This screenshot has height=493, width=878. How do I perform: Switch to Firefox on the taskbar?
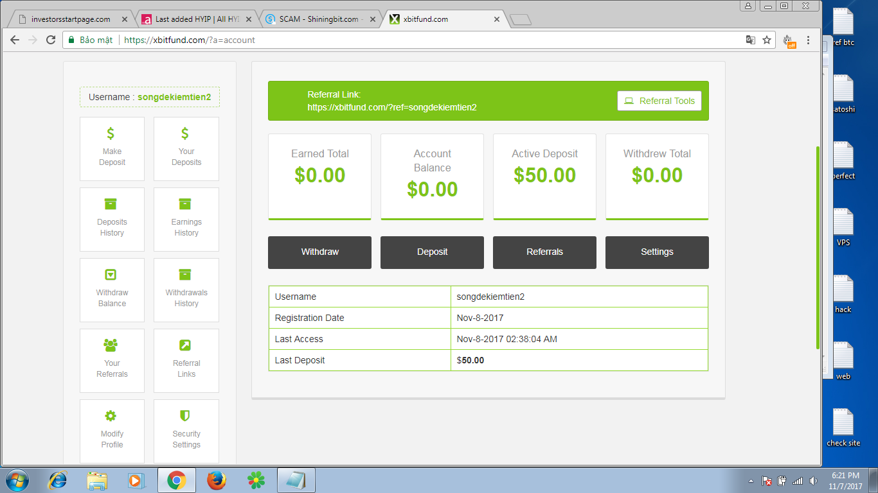[x=217, y=480]
